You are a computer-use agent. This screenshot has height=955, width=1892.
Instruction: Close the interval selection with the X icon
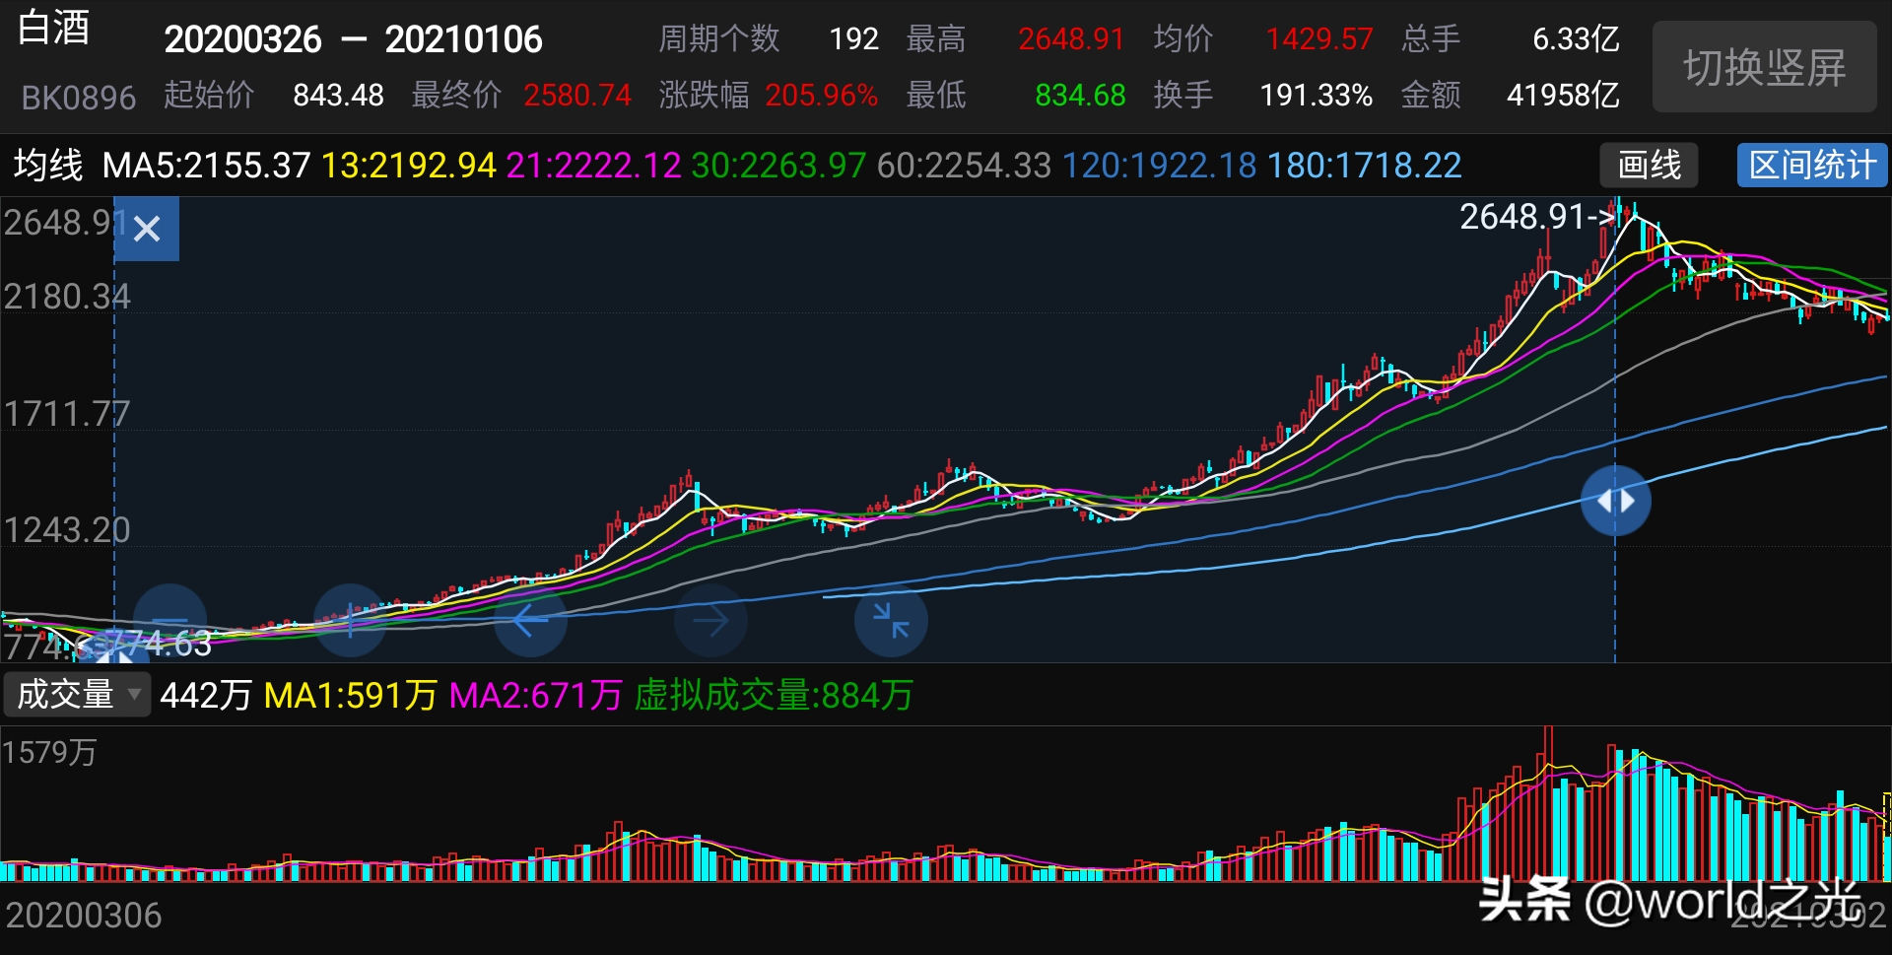pyautogui.click(x=146, y=229)
